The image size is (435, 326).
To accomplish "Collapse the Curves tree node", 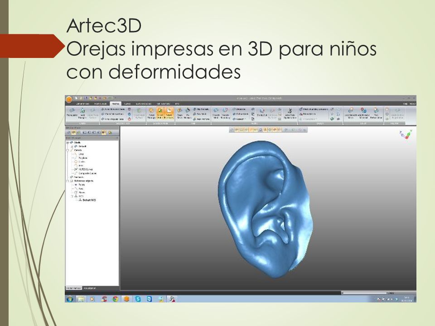I will pos(68,150).
